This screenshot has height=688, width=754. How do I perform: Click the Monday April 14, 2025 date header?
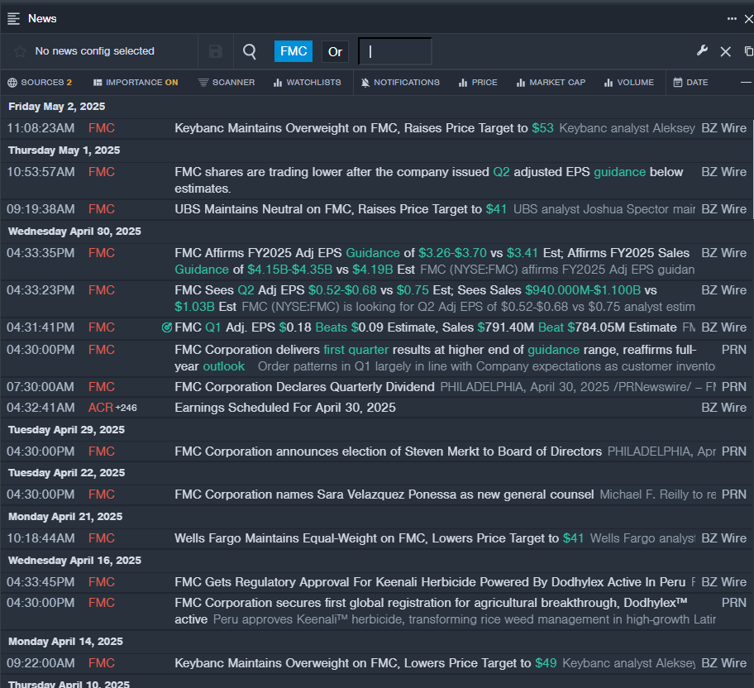tap(65, 642)
